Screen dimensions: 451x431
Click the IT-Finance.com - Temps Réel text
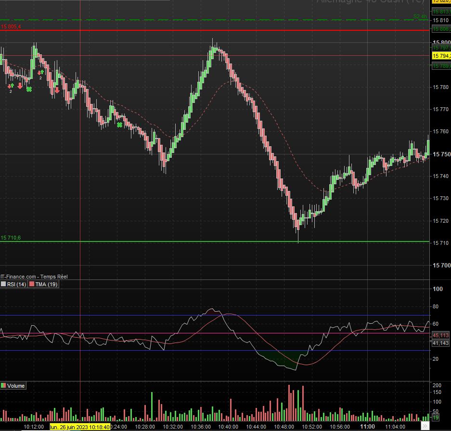34,277
